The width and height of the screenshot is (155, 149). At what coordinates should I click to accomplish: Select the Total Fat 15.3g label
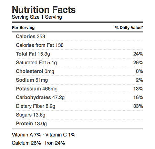point(33,54)
